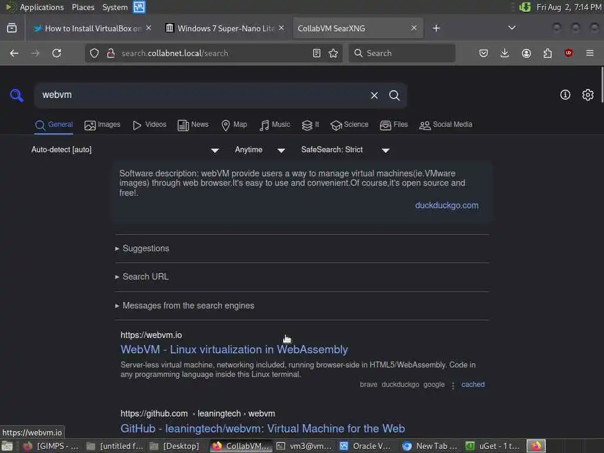Screen dimensions: 604x453
Task: Select the It search category
Action: (310, 125)
